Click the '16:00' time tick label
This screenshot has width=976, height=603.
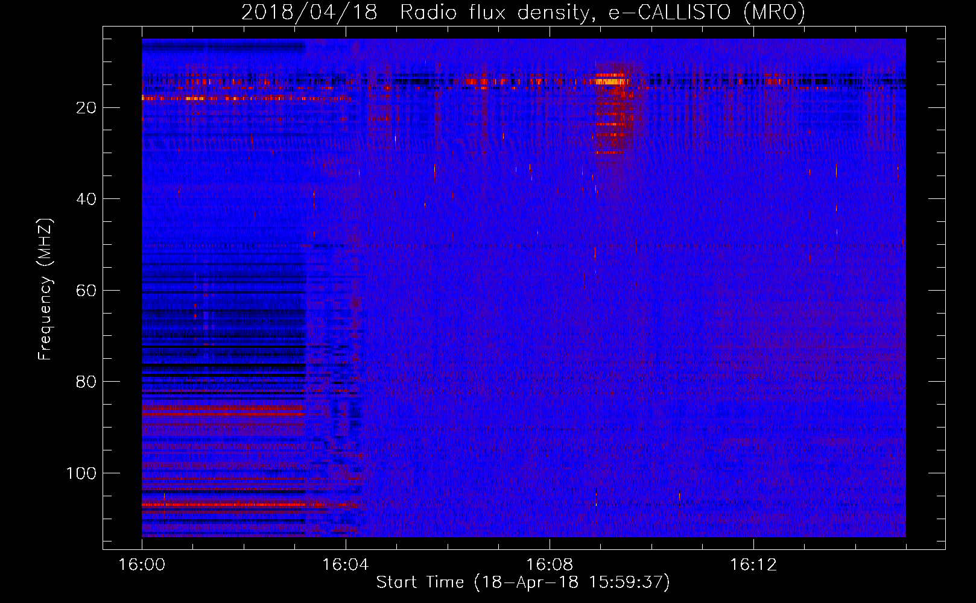142,565
